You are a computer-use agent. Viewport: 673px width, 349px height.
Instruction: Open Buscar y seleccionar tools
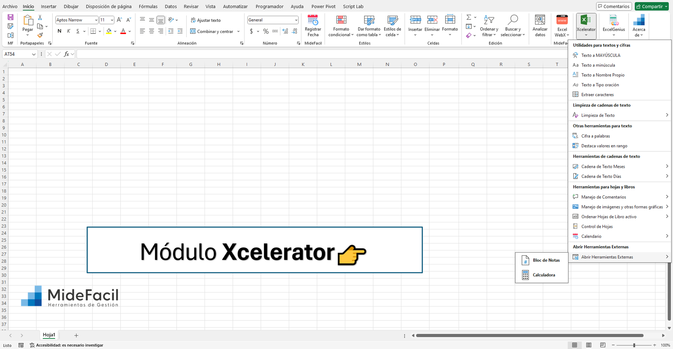pyautogui.click(x=512, y=26)
